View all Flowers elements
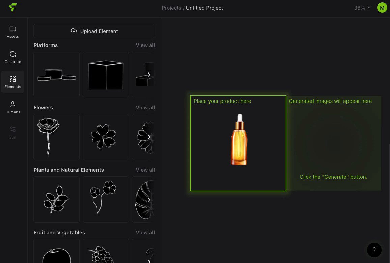 tap(145, 107)
